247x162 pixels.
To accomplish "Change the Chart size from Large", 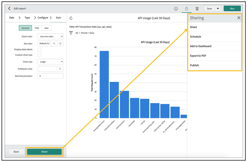I will (x=50, y=61).
